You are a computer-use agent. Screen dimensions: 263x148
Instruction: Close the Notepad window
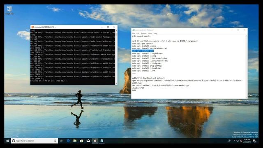245,30
